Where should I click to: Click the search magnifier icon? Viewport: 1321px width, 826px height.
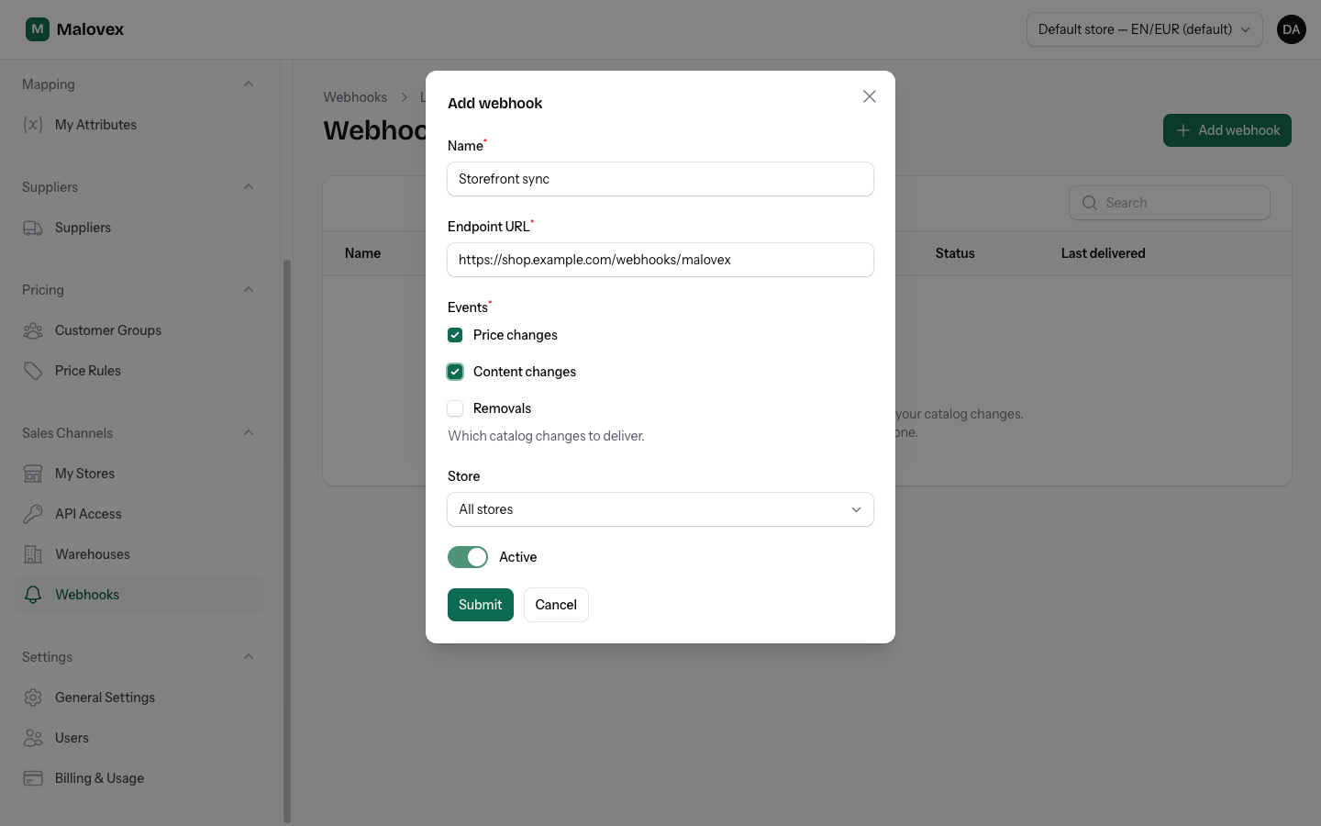(1090, 203)
